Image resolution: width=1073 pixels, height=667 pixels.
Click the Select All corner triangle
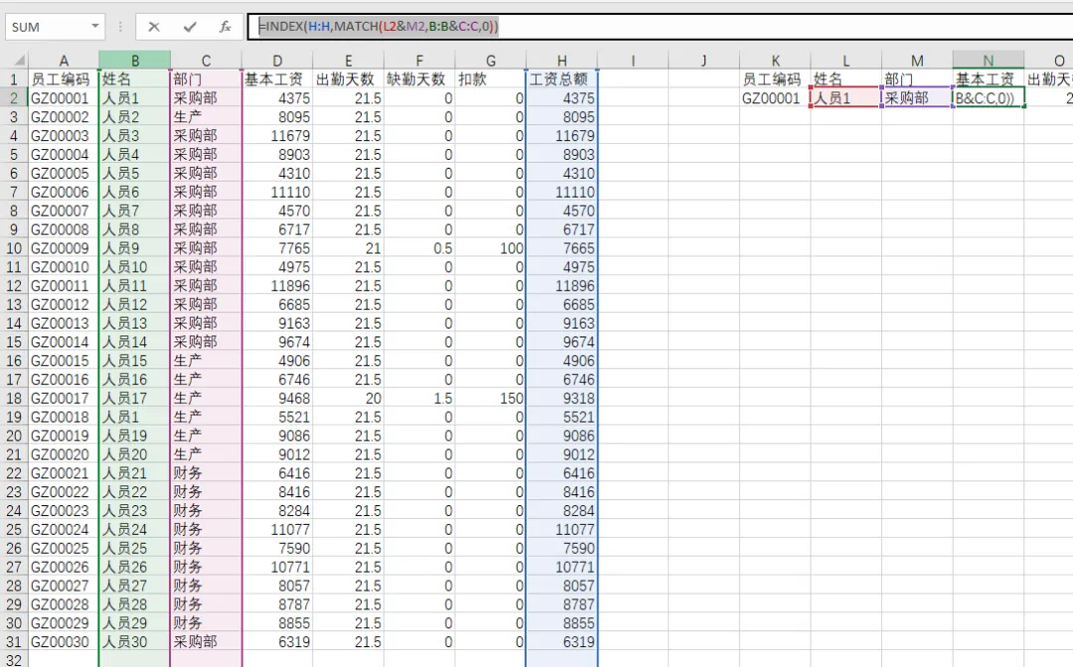point(19,61)
